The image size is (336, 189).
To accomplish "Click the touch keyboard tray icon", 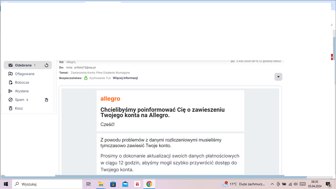I will [303, 184].
